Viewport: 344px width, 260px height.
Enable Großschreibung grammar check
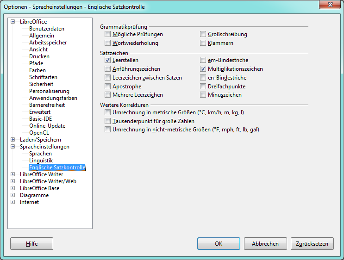click(203, 34)
